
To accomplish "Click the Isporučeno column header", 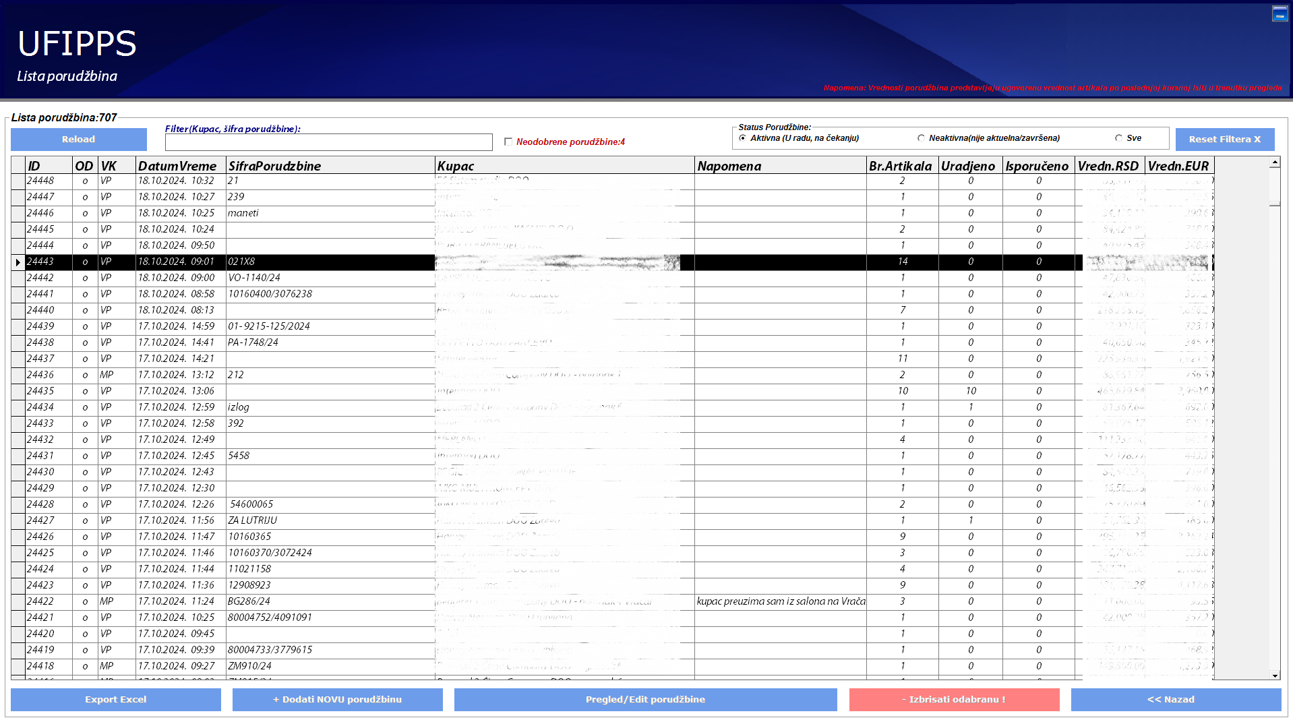I will tap(1039, 166).
